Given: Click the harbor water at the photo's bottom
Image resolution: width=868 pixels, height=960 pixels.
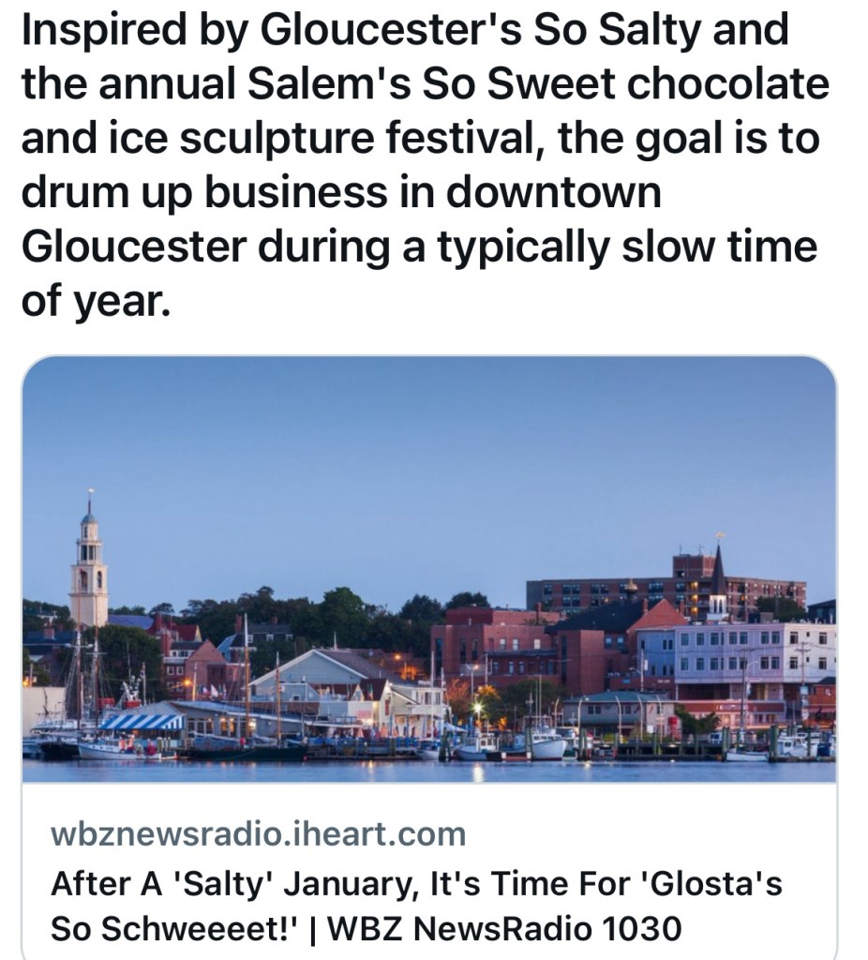Looking at the screenshot, I should [x=422, y=770].
